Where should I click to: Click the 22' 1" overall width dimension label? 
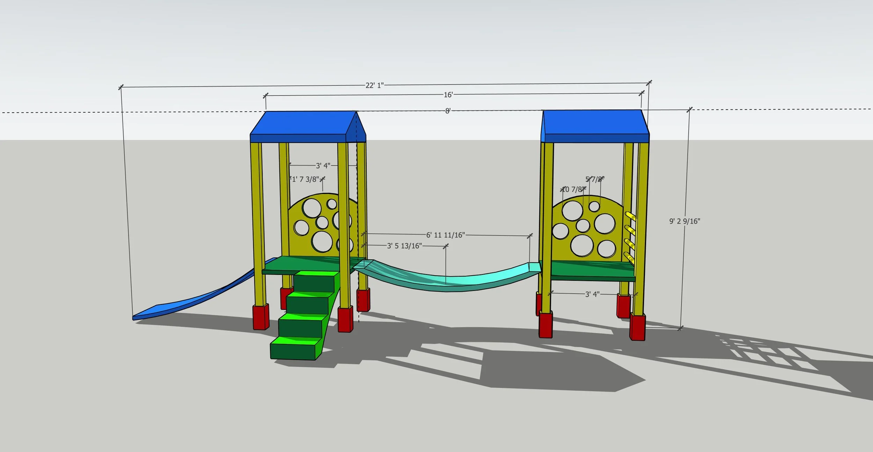[x=374, y=85]
